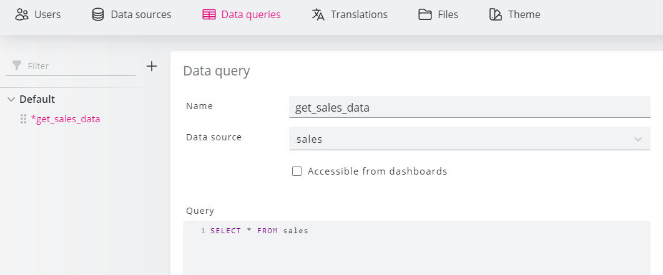This screenshot has height=275, width=663.
Task: Open the Data source dropdown arrow
Action: [x=638, y=139]
